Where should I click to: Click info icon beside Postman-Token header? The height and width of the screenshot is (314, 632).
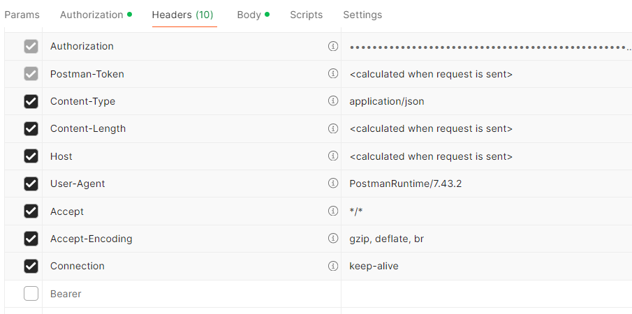[x=333, y=73]
